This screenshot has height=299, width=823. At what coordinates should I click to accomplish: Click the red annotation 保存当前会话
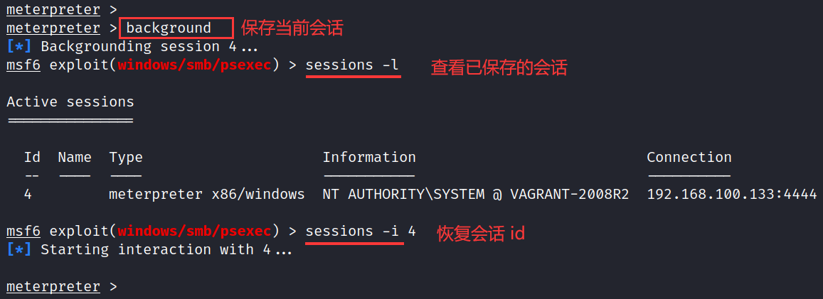(292, 28)
